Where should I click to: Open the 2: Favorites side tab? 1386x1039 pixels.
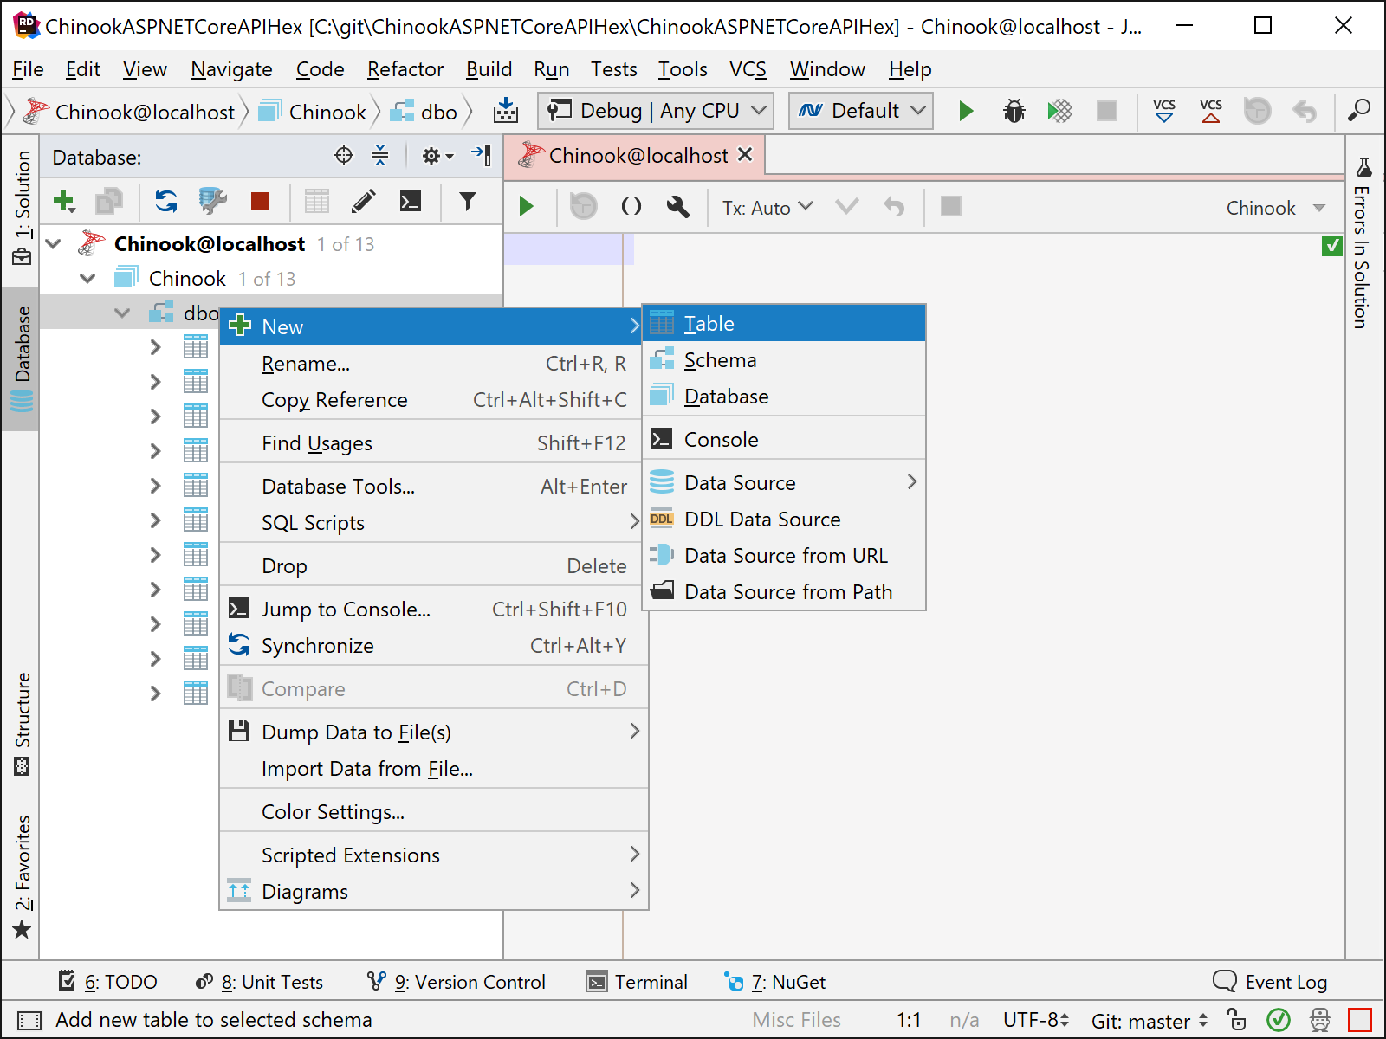coord(23,877)
